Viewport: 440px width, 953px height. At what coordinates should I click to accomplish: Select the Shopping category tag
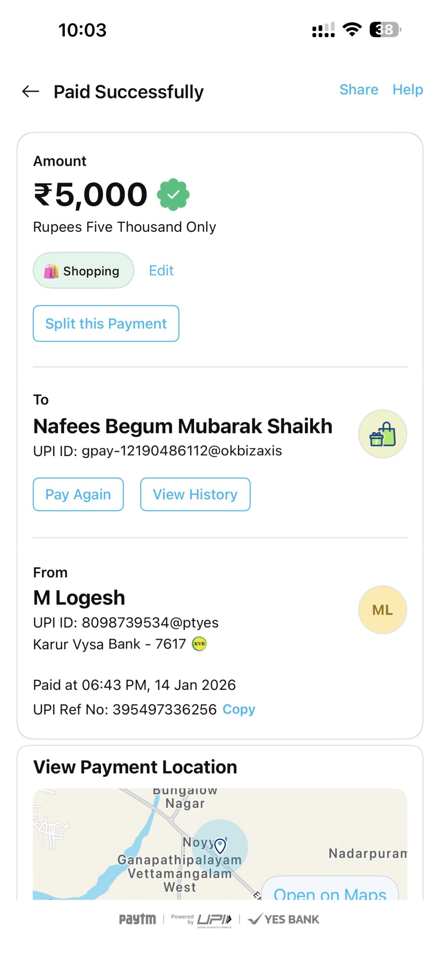tap(83, 271)
